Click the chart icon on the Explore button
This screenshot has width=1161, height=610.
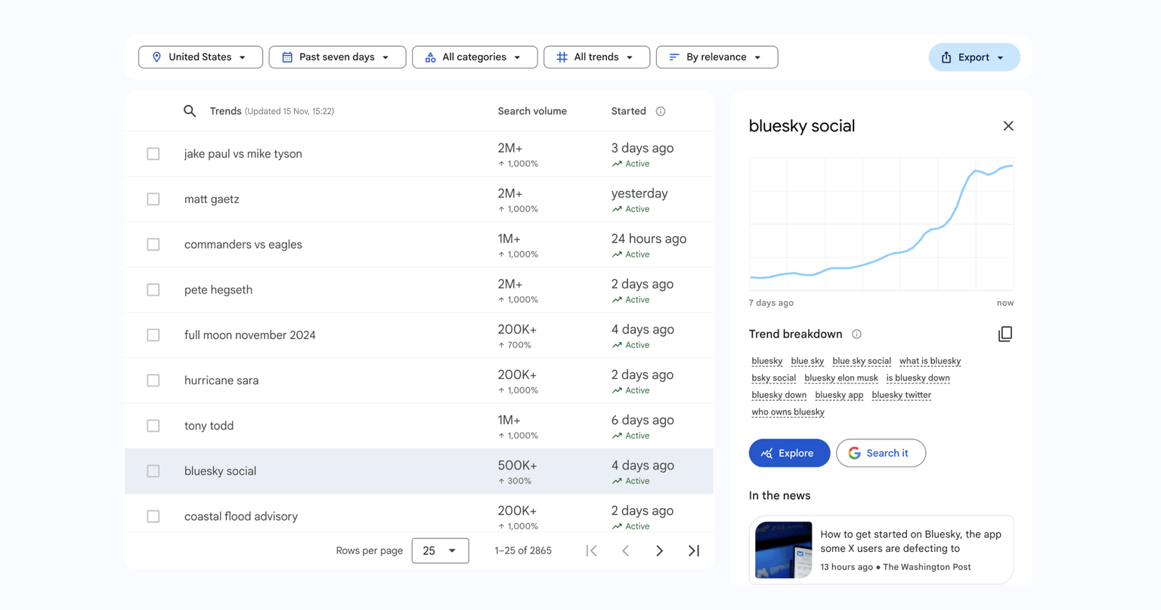point(766,453)
